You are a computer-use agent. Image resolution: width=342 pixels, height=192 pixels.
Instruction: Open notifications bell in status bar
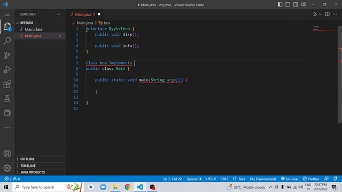(336, 179)
